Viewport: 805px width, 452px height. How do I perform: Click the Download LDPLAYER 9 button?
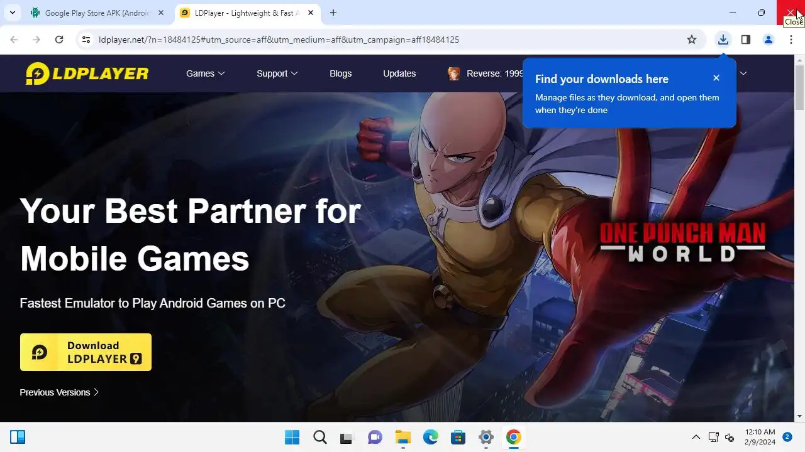[x=86, y=352]
